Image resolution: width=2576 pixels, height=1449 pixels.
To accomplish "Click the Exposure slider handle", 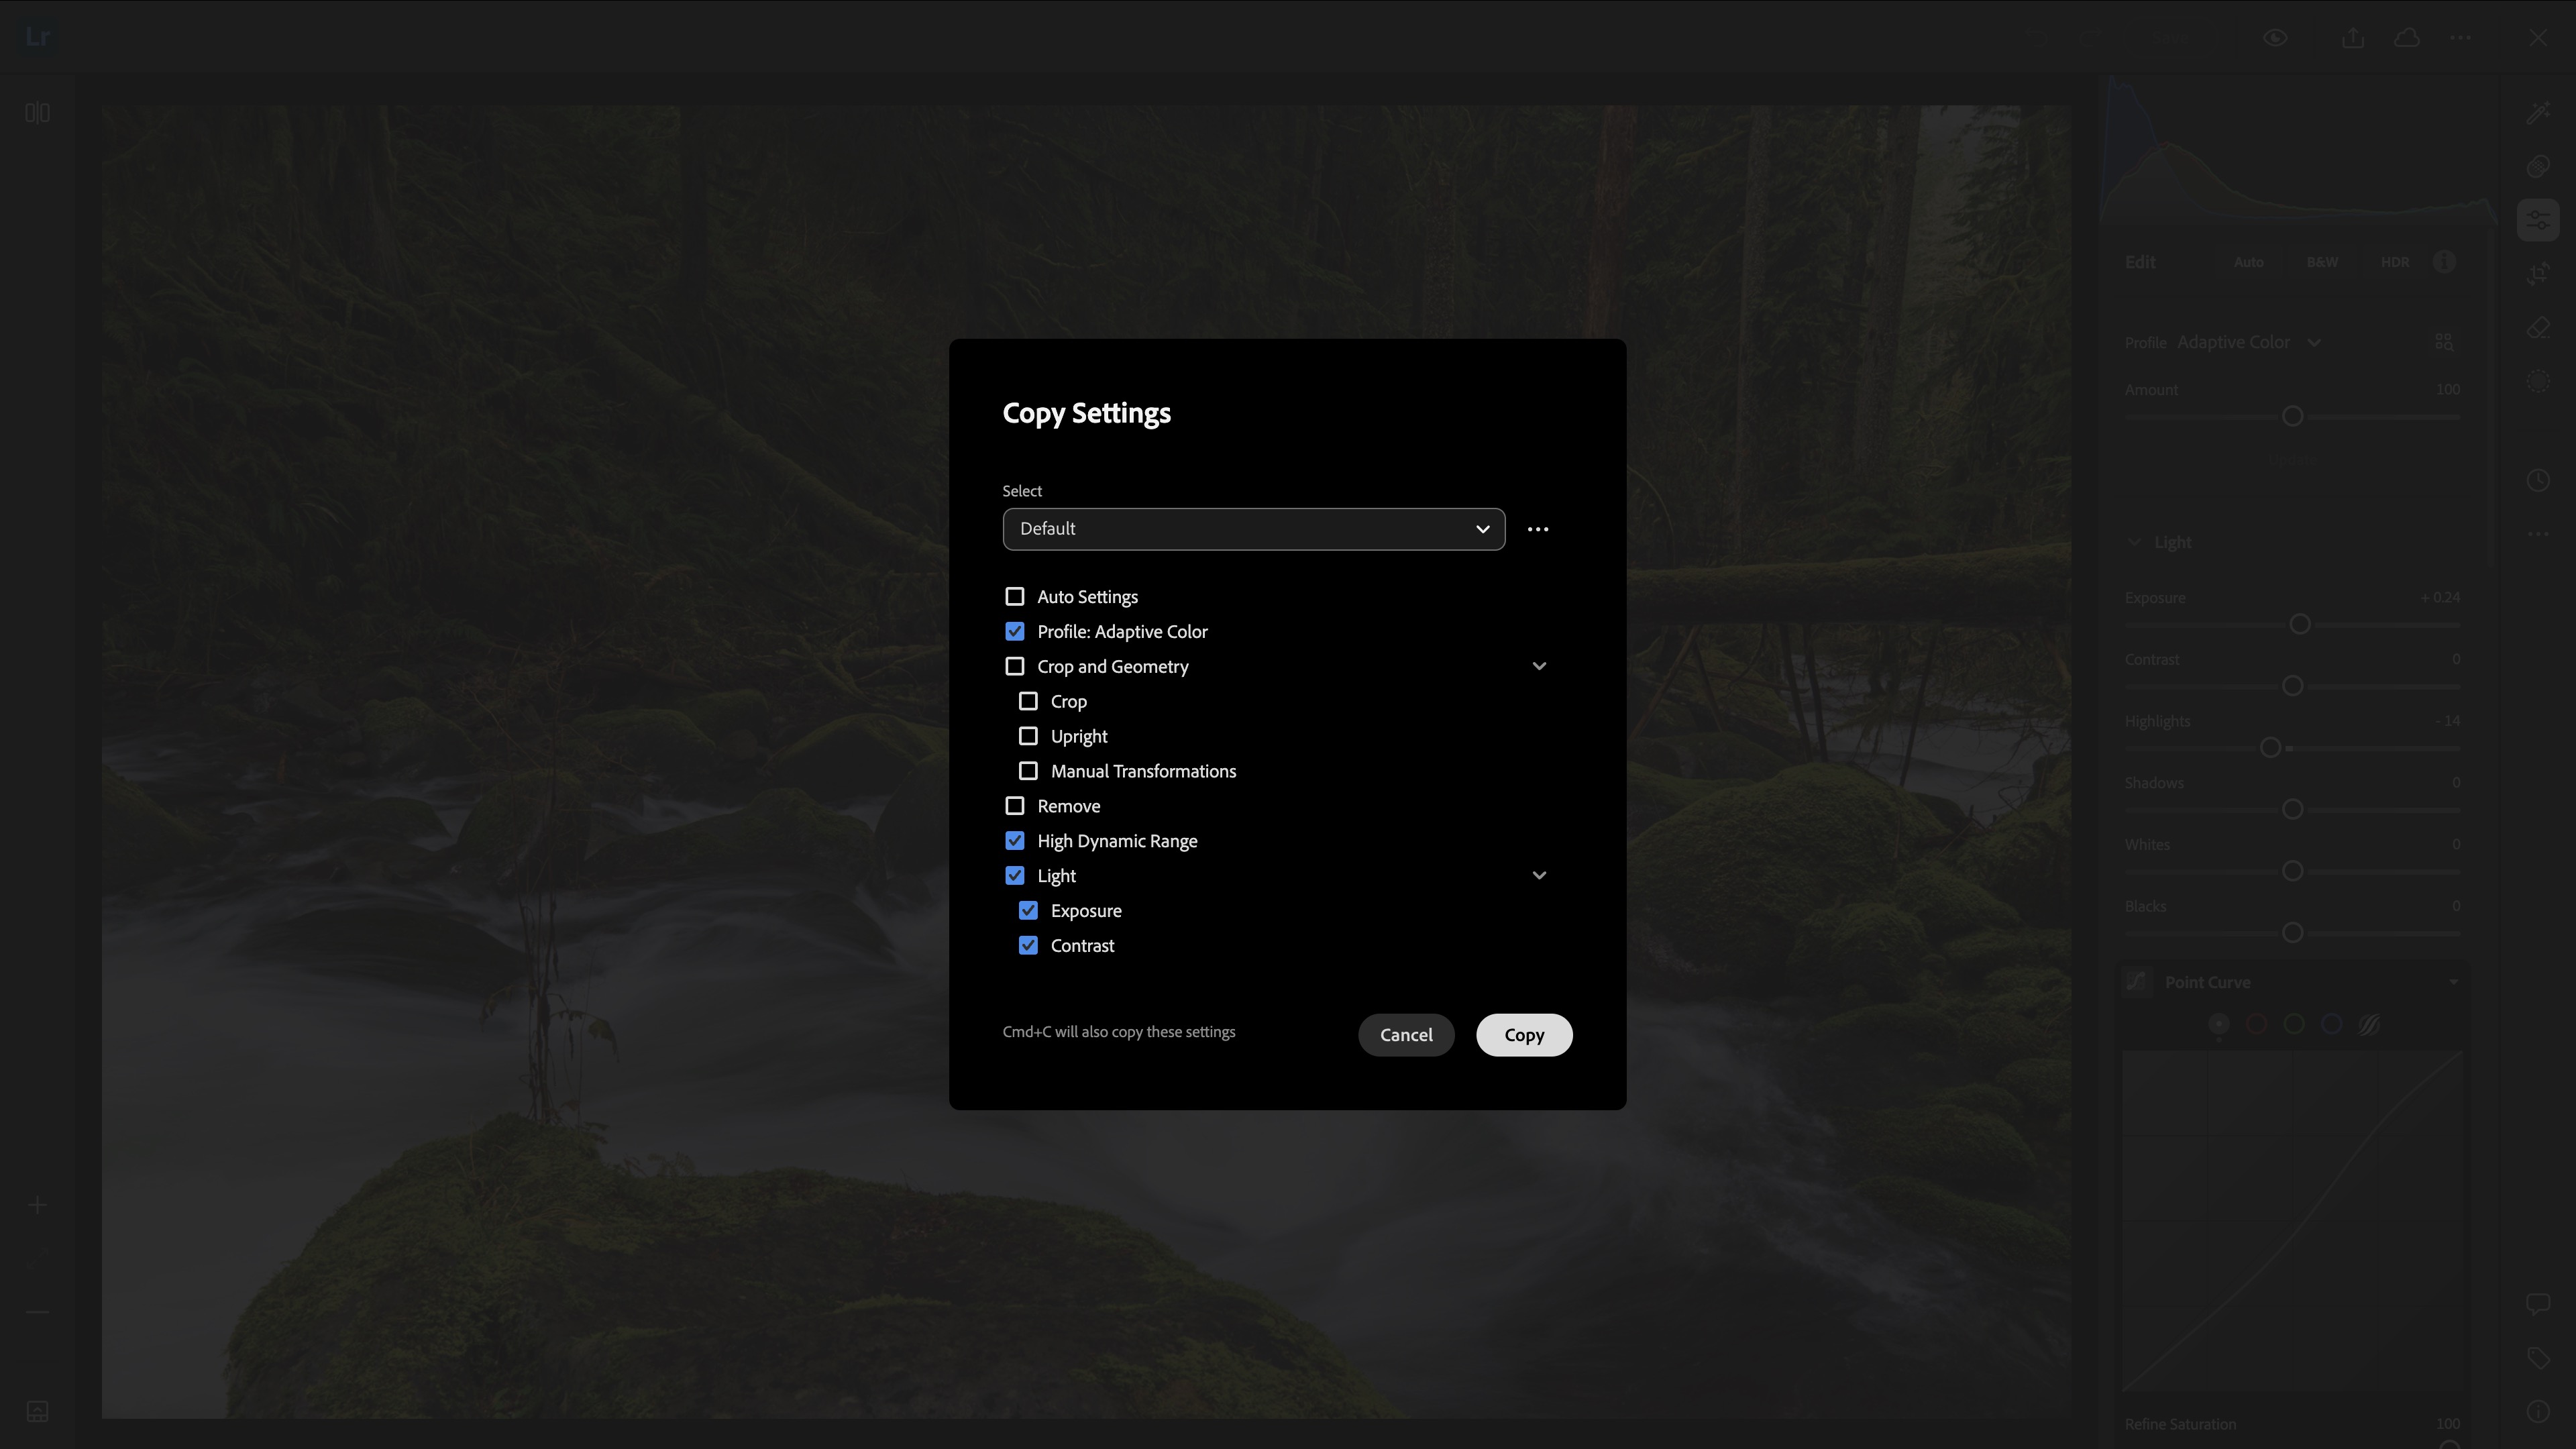I will pyautogui.click(x=2299, y=625).
